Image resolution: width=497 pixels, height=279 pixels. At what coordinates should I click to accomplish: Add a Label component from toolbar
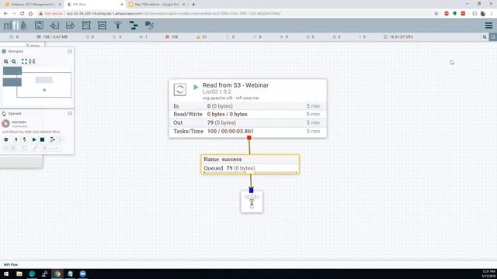(149, 26)
